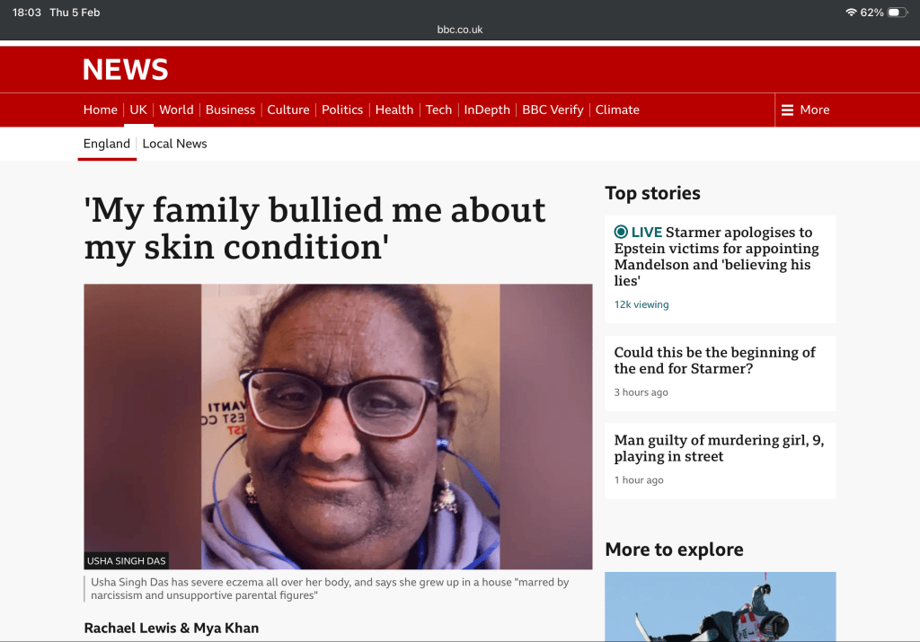Screen dimensions: 920x642
Task: Click the BBC NEWS logo
Action: (x=125, y=70)
